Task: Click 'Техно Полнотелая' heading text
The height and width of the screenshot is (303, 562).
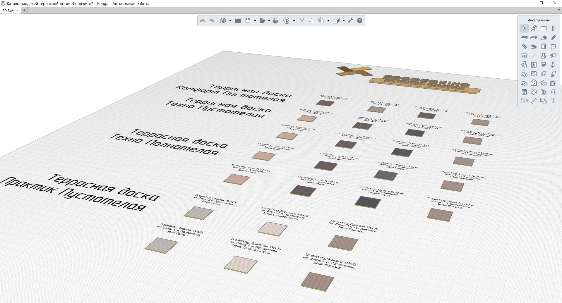Action: pos(164,144)
